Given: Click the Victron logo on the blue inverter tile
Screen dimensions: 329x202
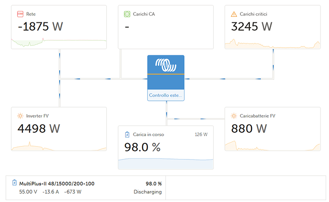Looking at the screenshot, I should pyautogui.click(x=166, y=65).
